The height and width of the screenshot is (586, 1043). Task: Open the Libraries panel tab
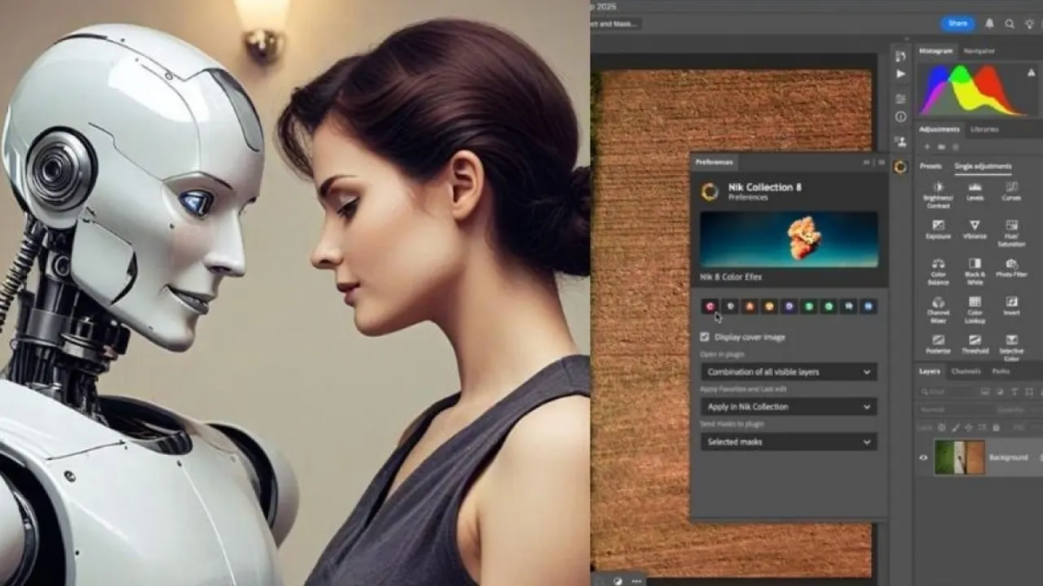(984, 129)
